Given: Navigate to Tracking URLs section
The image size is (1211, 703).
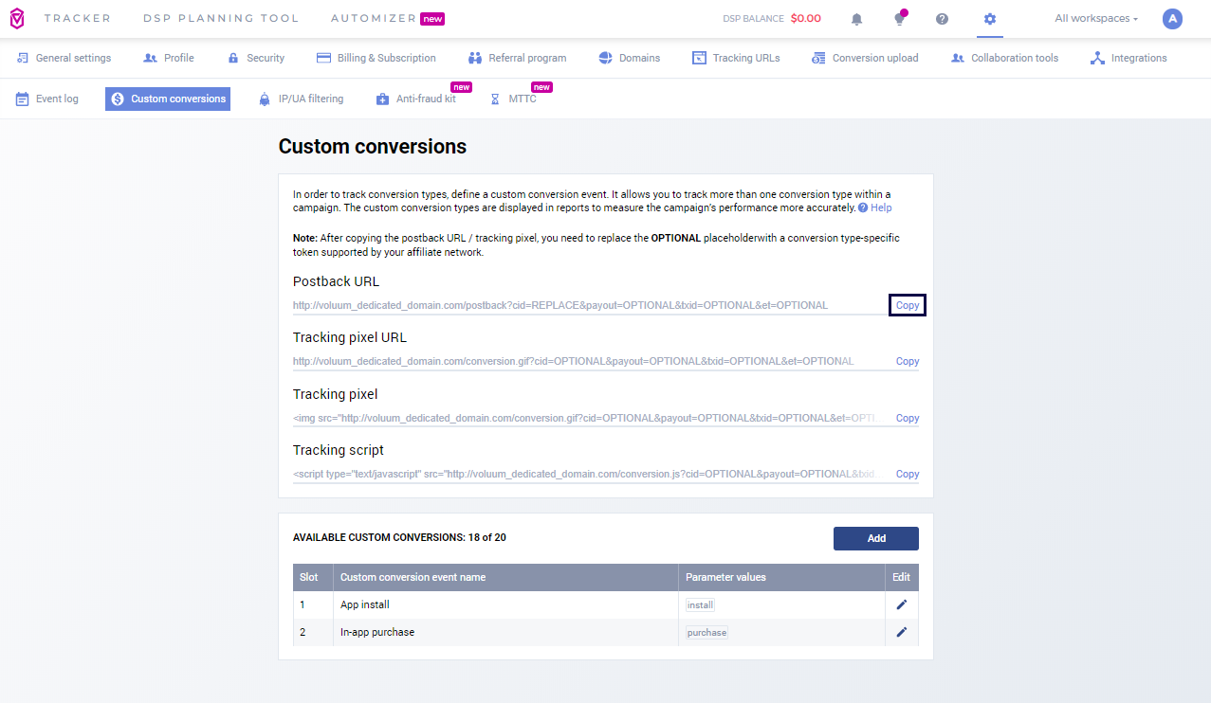Looking at the screenshot, I should pos(736,58).
